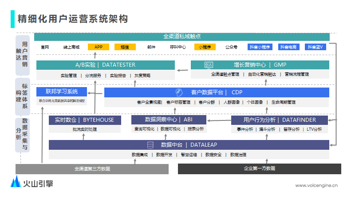Screen dimensions: 355x200
Task: Click the 企业第一方数据 dark bar
Action: point(259,169)
